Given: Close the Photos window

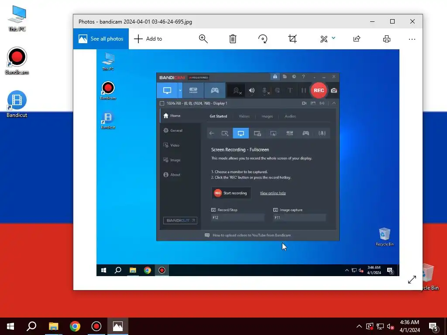Looking at the screenshot, I should coord(413,21).
